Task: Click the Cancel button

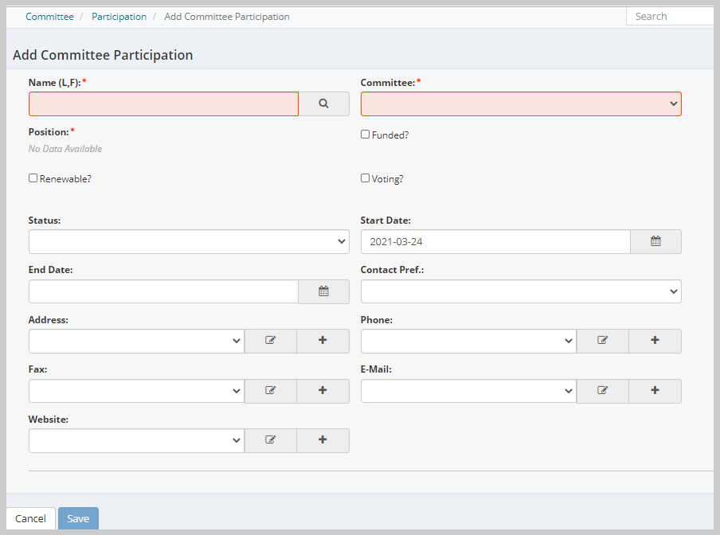Action: (31, 518)
